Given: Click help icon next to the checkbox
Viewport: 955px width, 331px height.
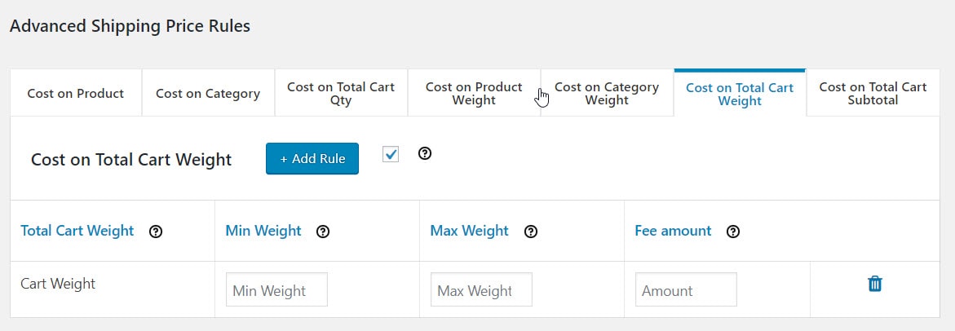Looking at the screenshot, I should point(424,153).
